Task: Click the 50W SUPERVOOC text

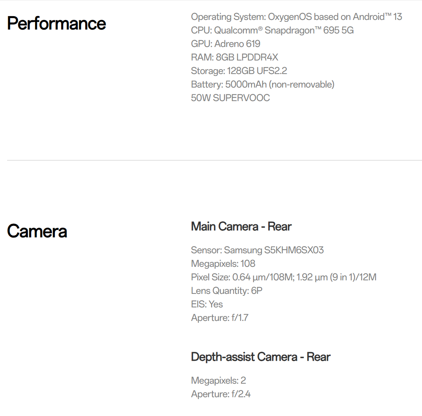Action: pyautogui.click(x=230, y=98)
